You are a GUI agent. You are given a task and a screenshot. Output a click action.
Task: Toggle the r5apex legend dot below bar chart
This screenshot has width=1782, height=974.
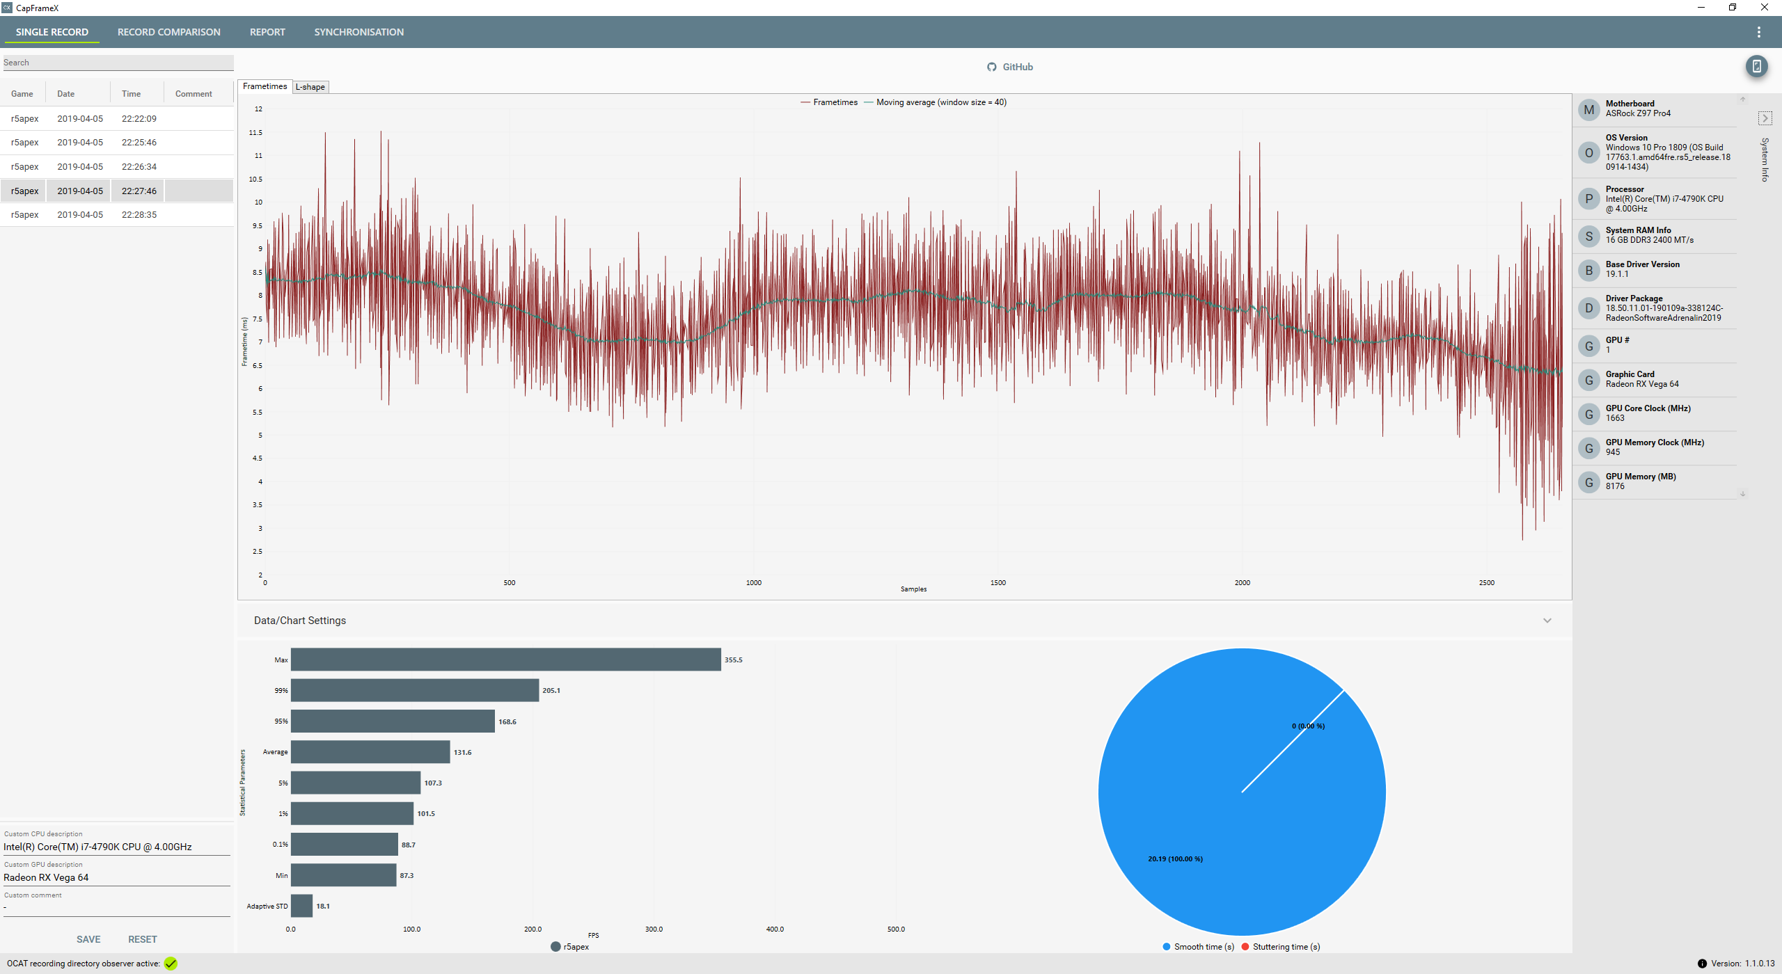tap(555, 946)
